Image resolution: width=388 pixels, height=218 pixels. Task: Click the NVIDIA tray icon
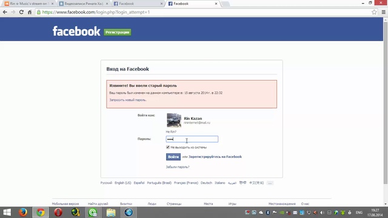tap(281, 213)
